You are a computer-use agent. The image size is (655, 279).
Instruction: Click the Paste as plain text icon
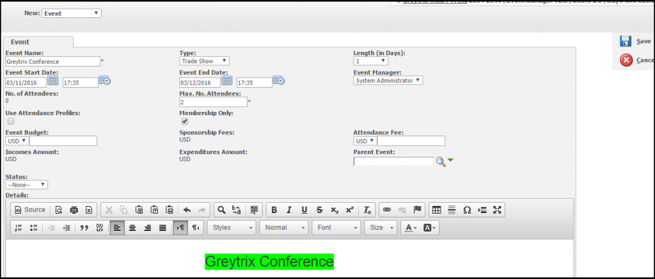pyautogui.click(x=154, y=210)
